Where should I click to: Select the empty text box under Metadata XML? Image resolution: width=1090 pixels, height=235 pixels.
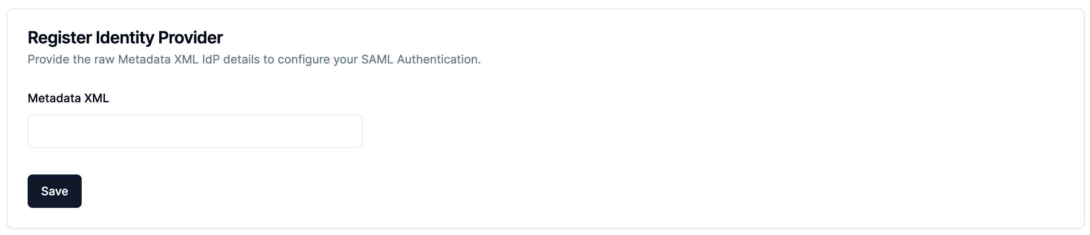[195, 131]
